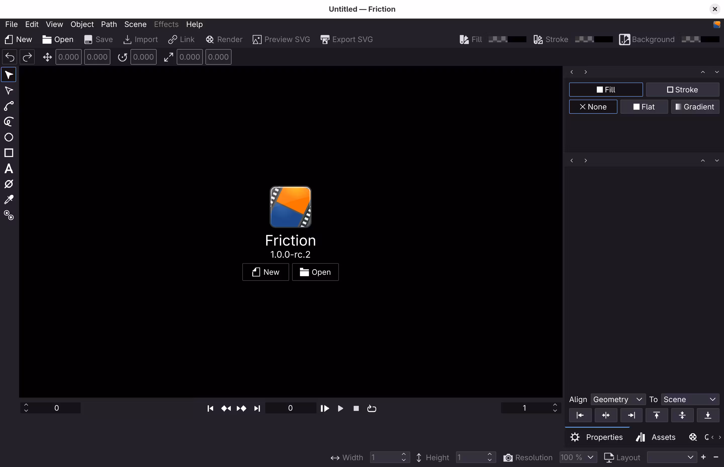Open the Align To Scene dropdown
This screenshot has width=724, height=467.
(x=690, y=399)
